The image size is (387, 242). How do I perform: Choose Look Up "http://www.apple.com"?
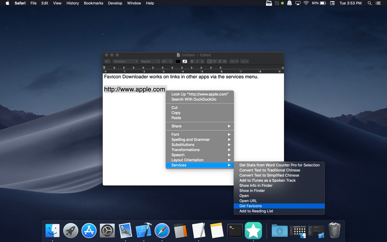[x=200, y=94]
